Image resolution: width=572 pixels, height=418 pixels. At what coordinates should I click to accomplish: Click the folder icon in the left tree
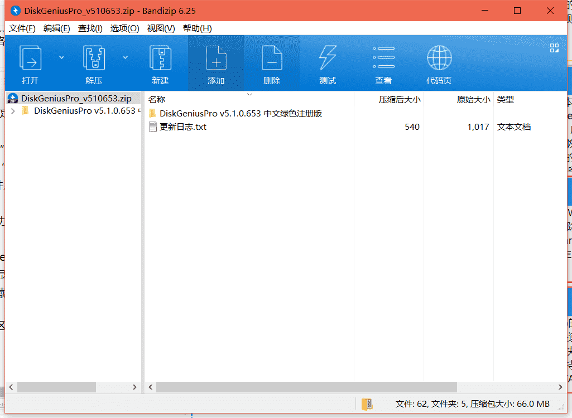(25, 110)
